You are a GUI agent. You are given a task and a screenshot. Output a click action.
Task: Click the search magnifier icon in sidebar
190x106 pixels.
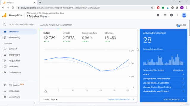pyautogui.click(x=5, y=24)
